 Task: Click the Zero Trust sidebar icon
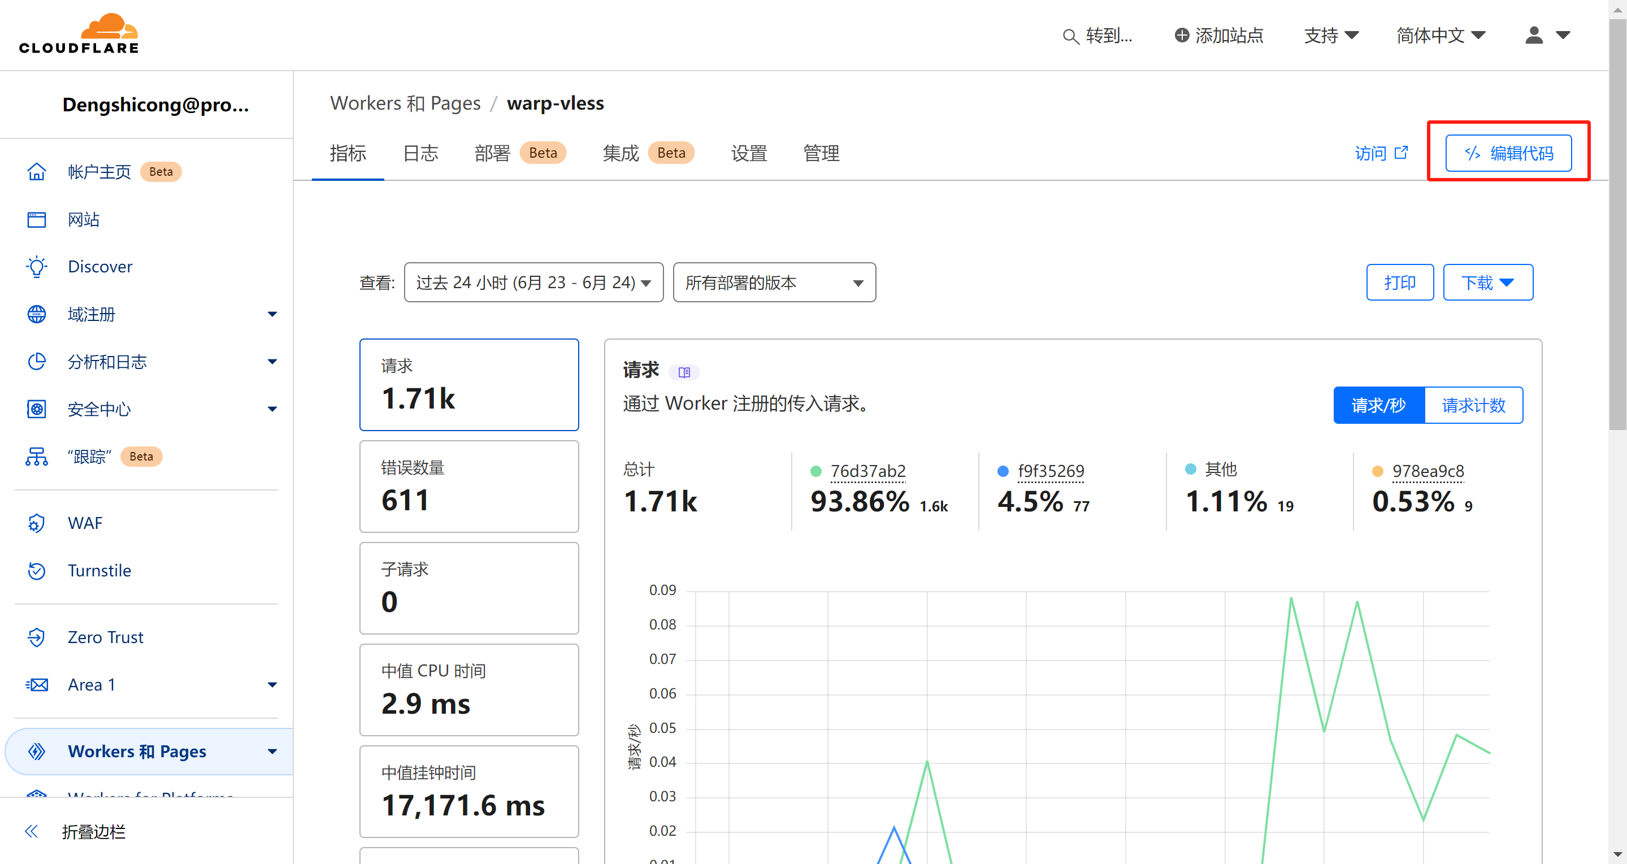pos(37,637)
